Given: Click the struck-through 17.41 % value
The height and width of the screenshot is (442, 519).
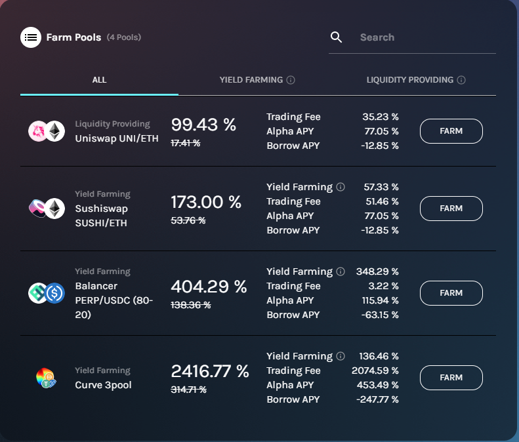Looking at the screenshot, I should pyautogui.click(x=185, y=143).
